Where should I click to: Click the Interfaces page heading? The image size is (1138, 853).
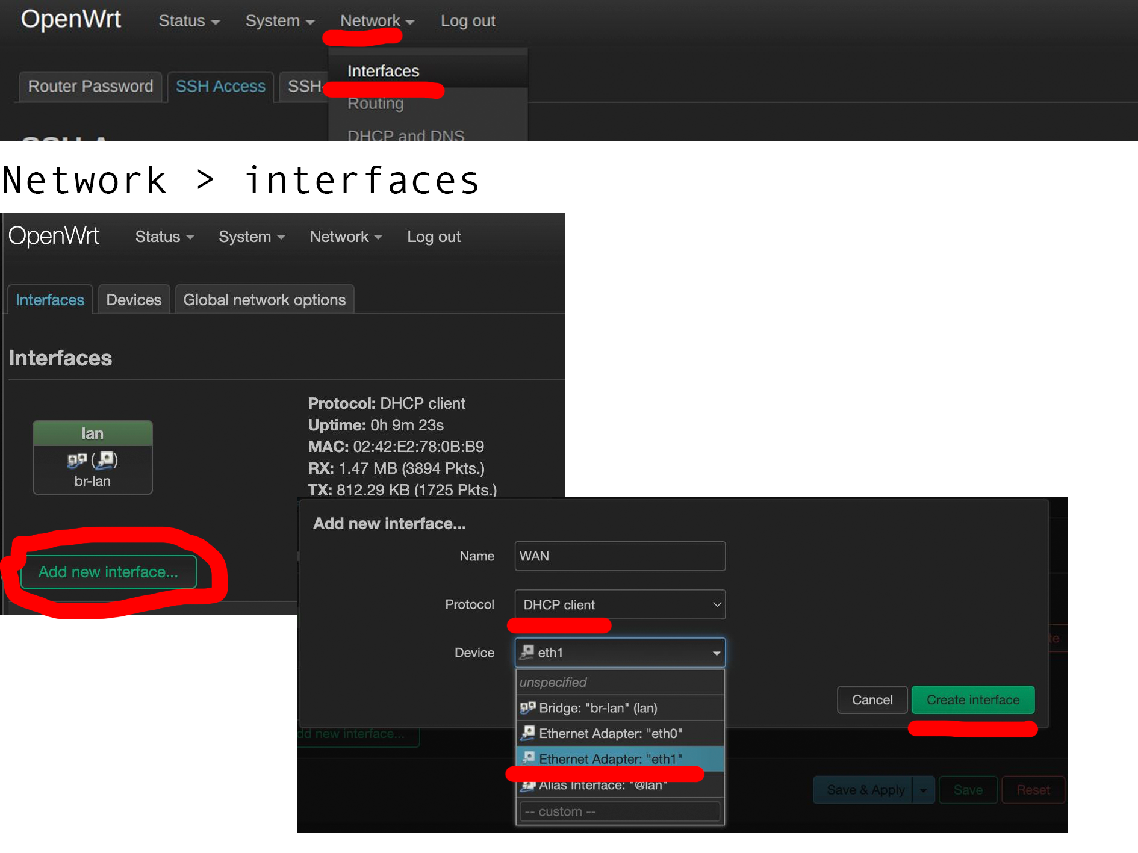coord(60,358)
